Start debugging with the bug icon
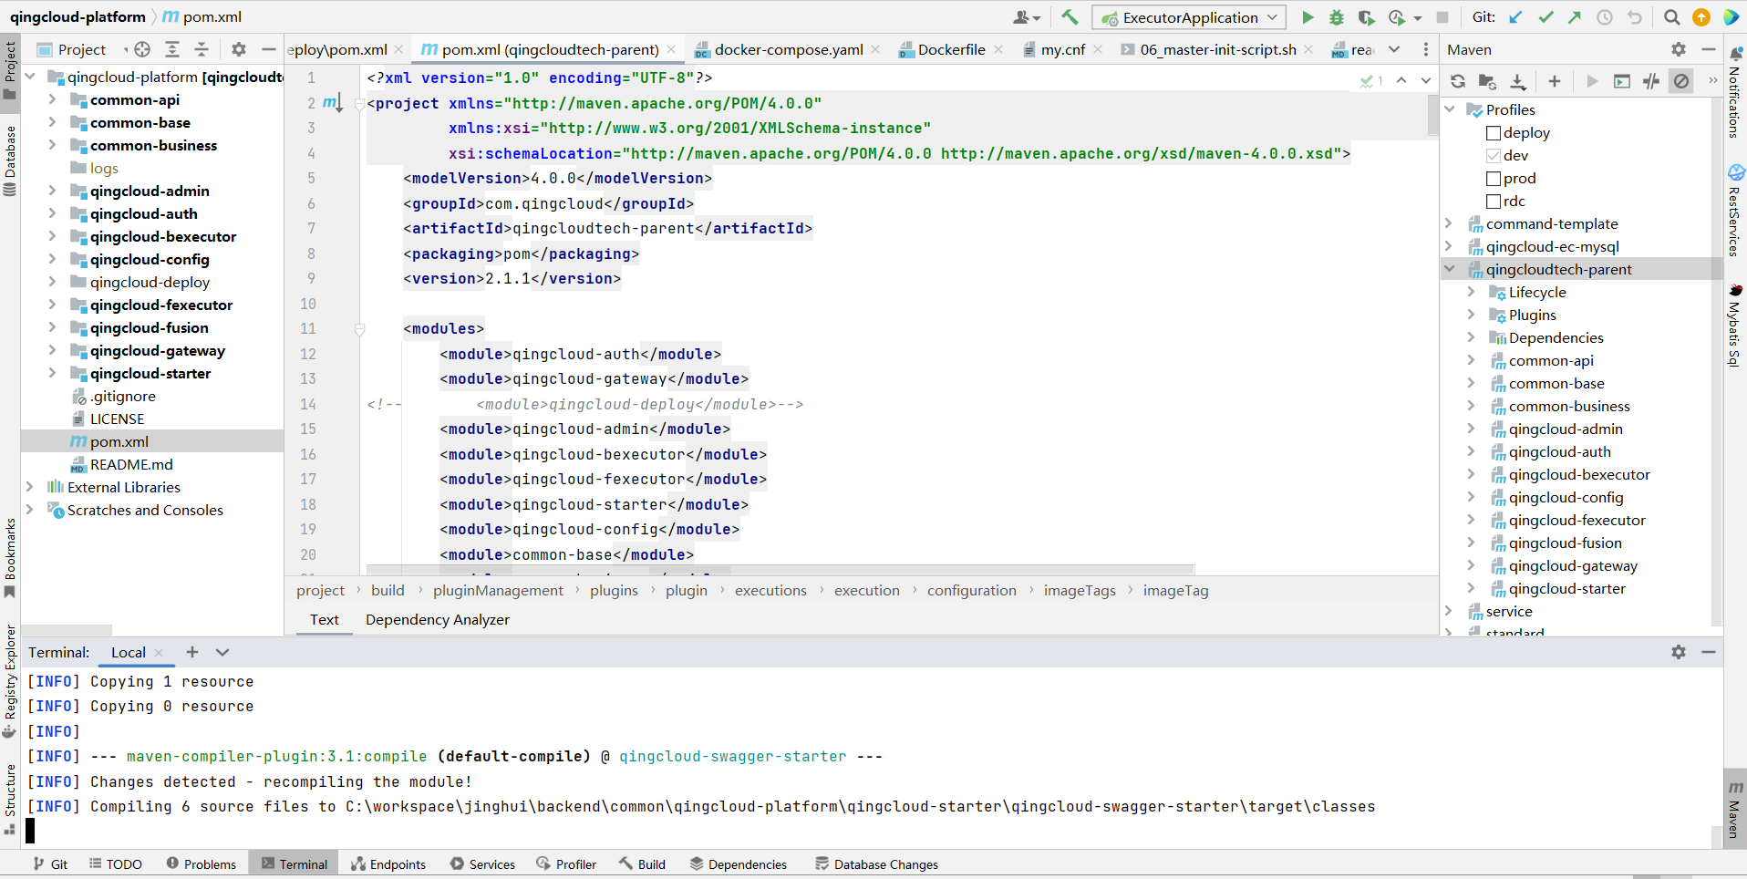Image resolution: width=1747 pixels, height=879 pixels. pyautogui.click(x=1337, y=17)
